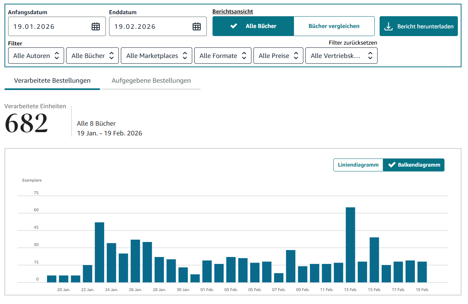Screen dimensions: 468x304
Task: Open the Alle Autoren filter dropdown
Action: [36, 56]
